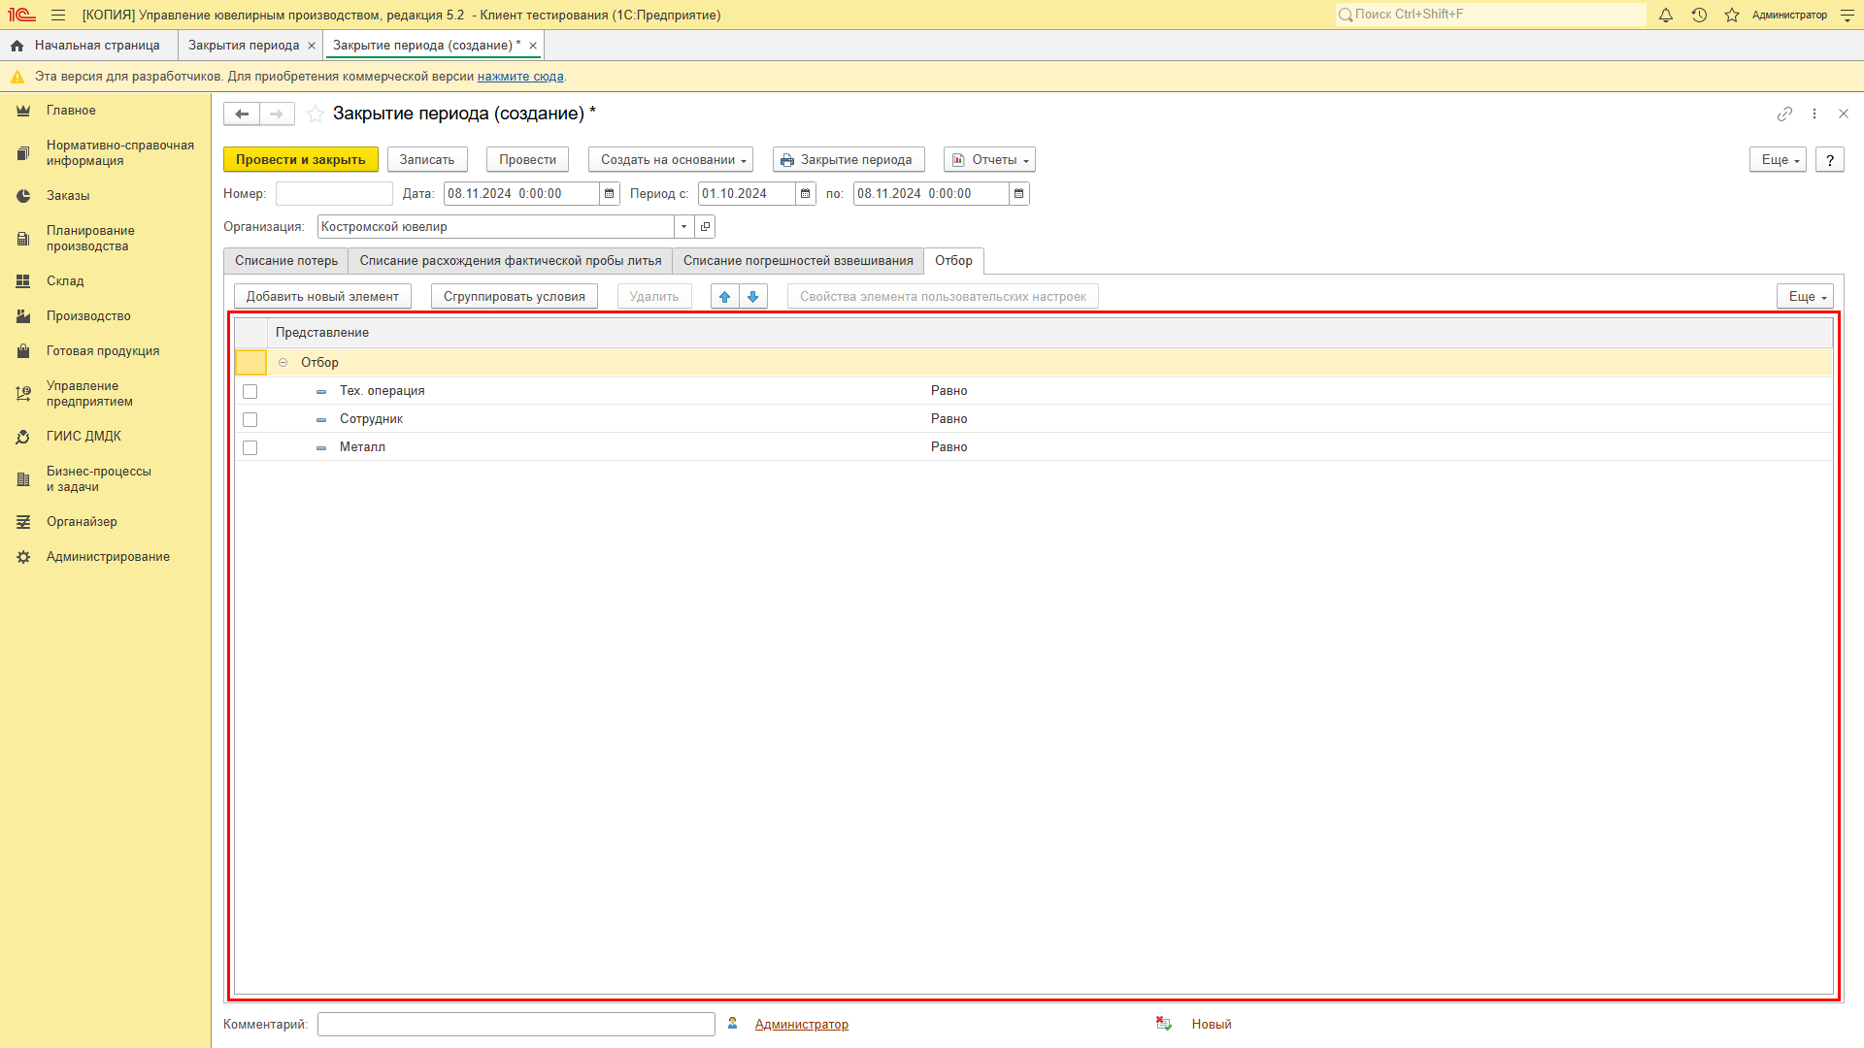Open Планирование производства section

click(x=105, y=239)
